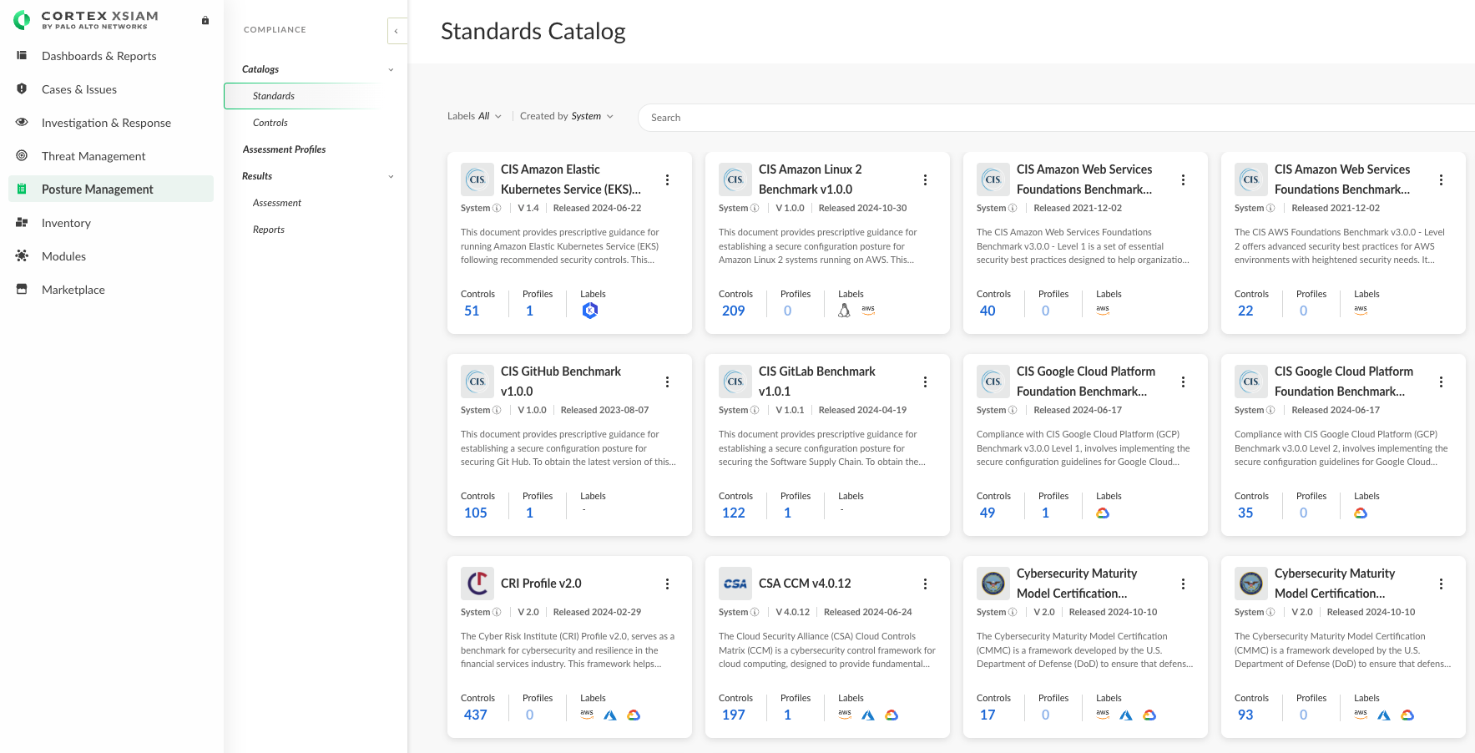Open 197 controls on CSA CCM card
This screenshot has height=753, width=1475.
coord(734,715)
